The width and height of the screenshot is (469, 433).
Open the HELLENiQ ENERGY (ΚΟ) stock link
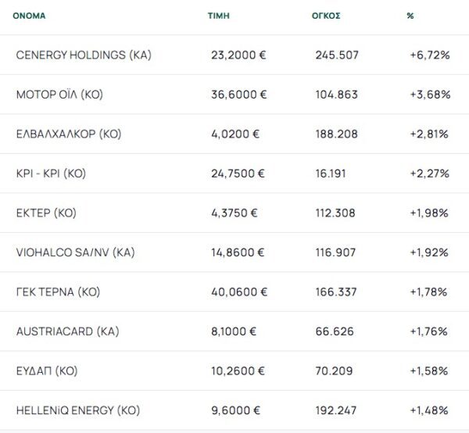pos(78,410)
